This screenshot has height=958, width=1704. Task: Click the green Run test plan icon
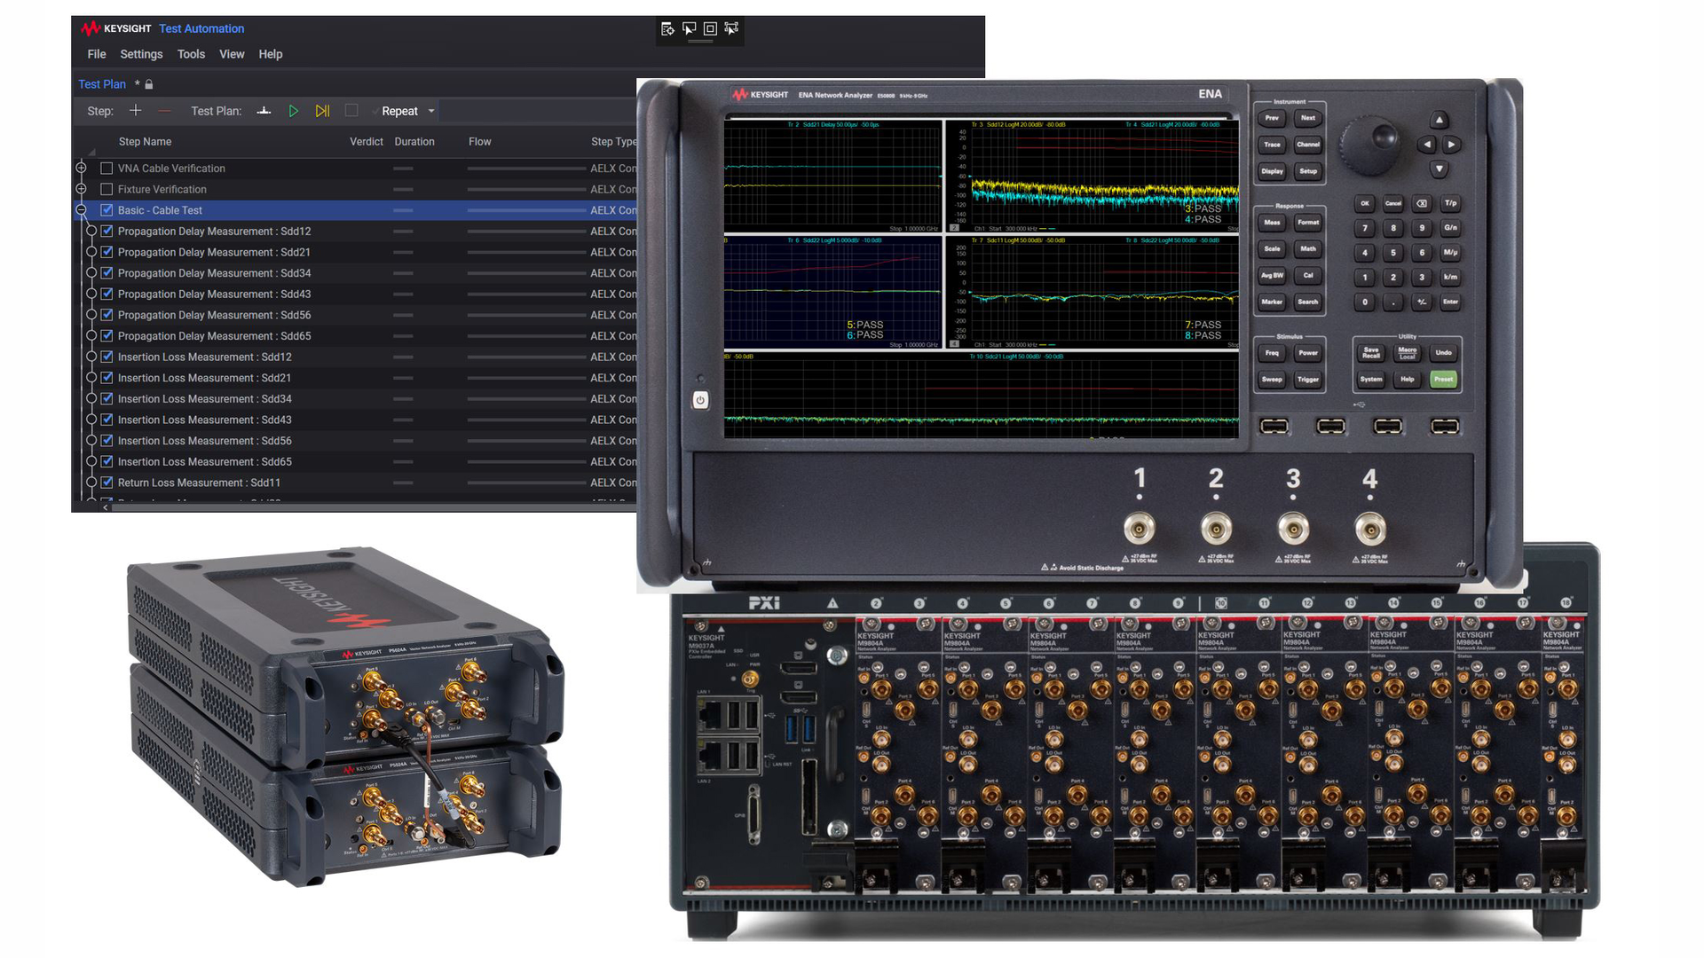pos(294,111)
